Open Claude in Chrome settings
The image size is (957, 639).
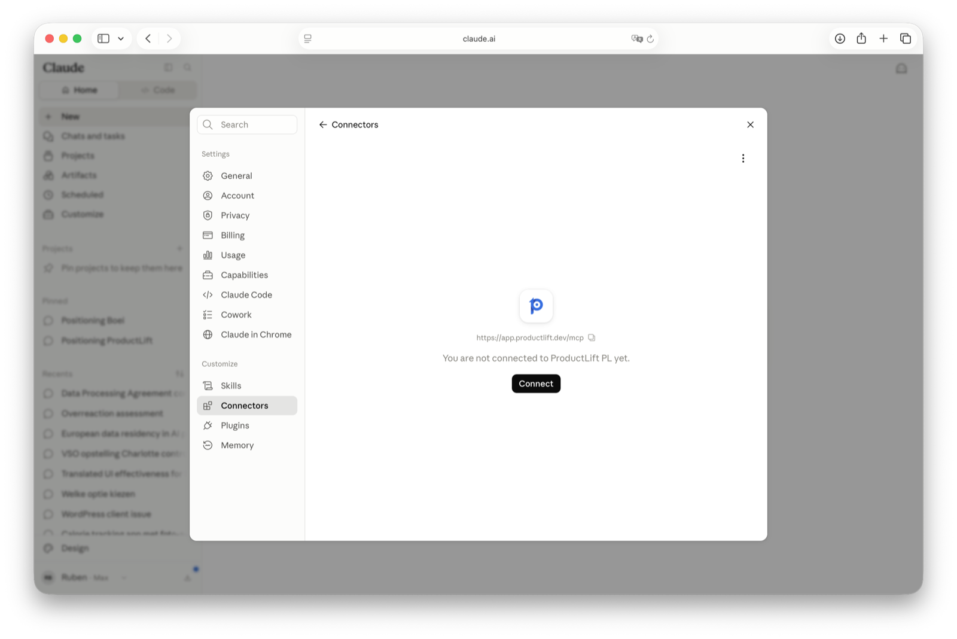point(247,334)
